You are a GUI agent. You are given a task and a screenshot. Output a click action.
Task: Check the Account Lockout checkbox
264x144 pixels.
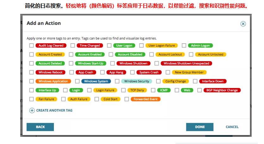(151, 54)
